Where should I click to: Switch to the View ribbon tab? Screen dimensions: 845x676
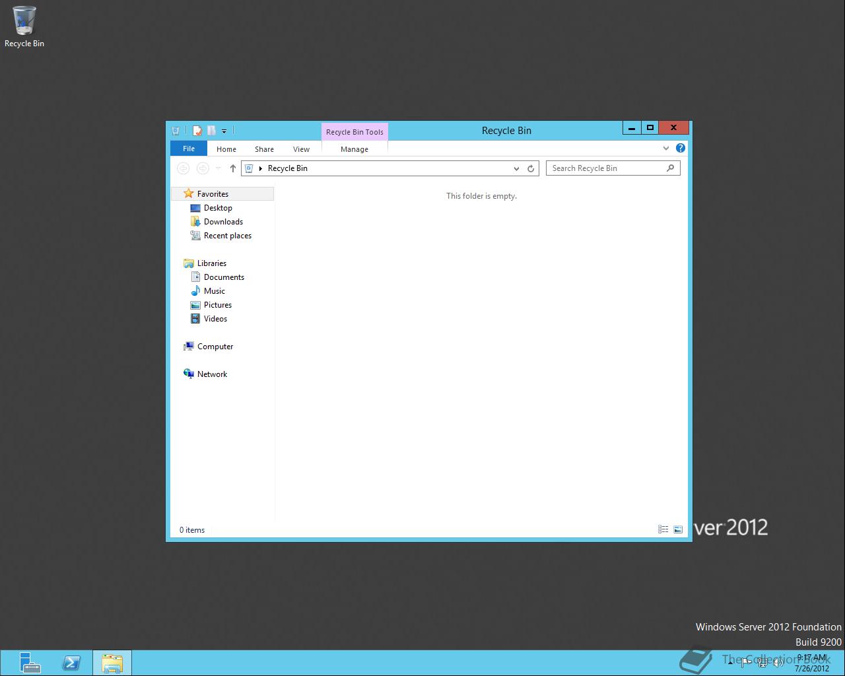point(301,149)
